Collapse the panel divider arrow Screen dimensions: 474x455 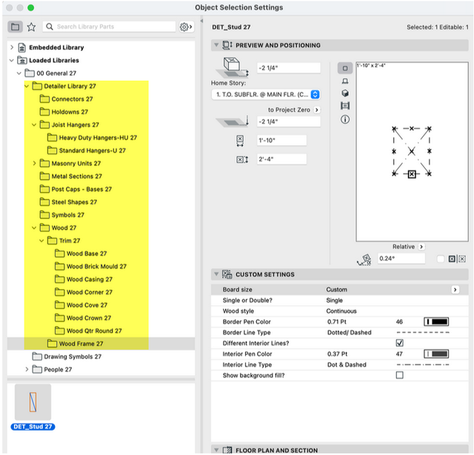point(202,21)
